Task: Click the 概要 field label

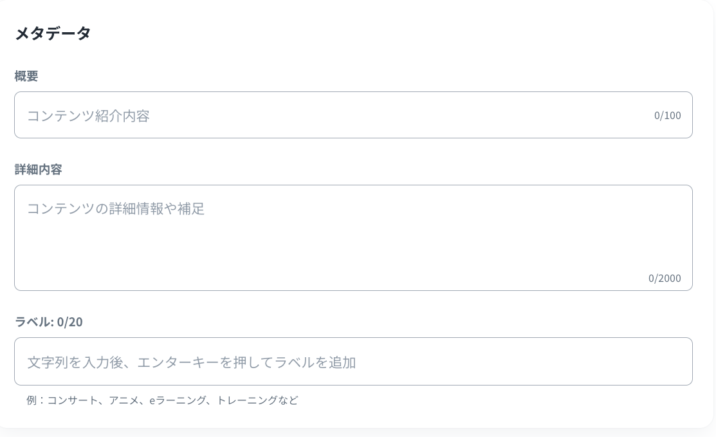Action: coord(26,76)
